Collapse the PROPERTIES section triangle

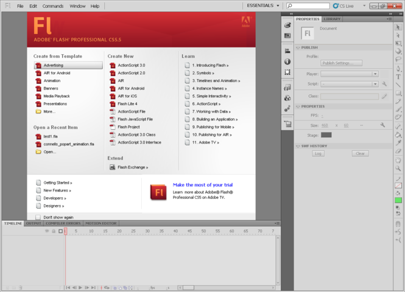pyautogui.click(x=298, y=106)
